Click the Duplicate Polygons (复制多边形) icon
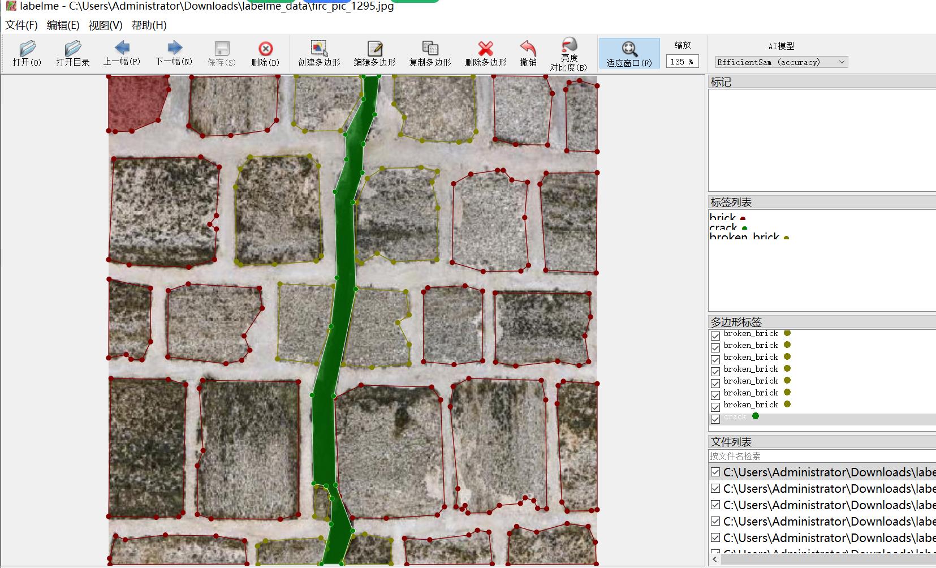The width and height of the screenshot is (936, 568). 430,48
